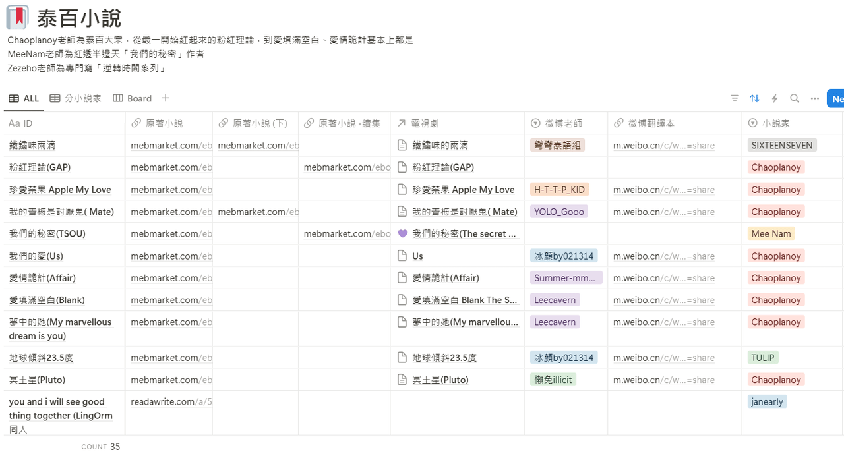The width and height of the screenshot is (844, 456).
Task: Click the red bookmark page icon
Action: tap(17, 17)
